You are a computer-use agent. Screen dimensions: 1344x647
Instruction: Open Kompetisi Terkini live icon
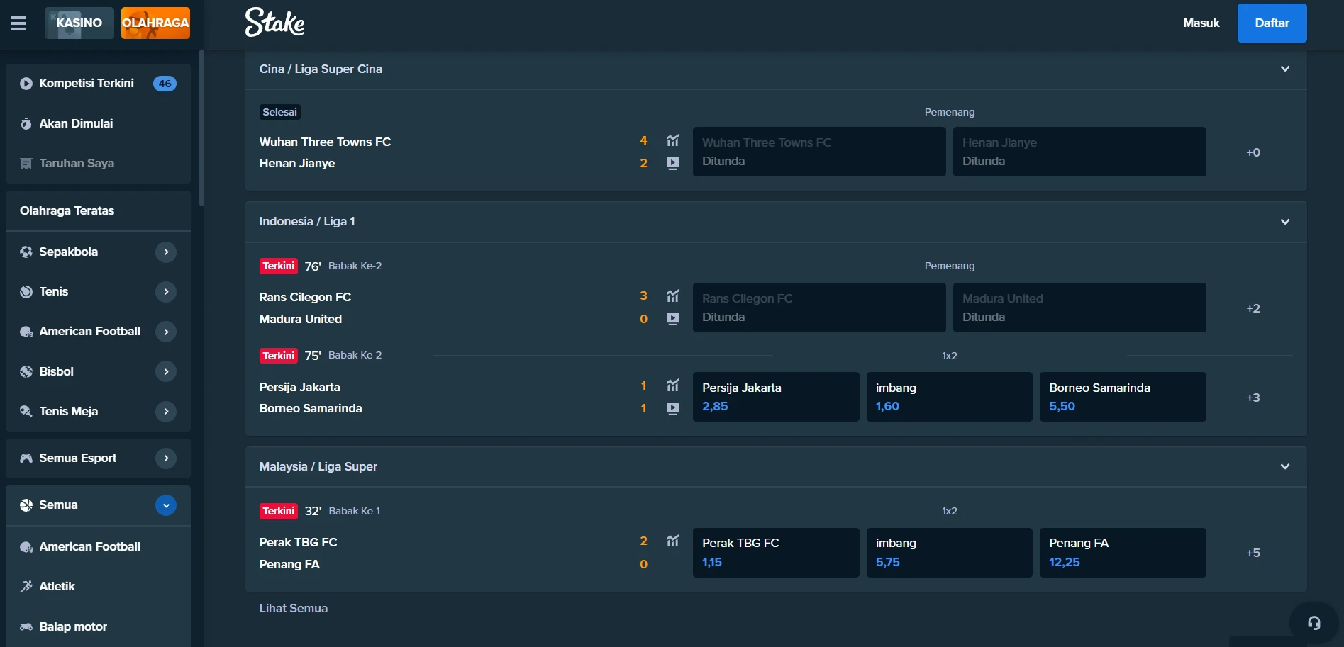[x=26, y=84]
